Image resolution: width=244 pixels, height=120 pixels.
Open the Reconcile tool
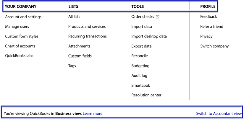[140, 56]
